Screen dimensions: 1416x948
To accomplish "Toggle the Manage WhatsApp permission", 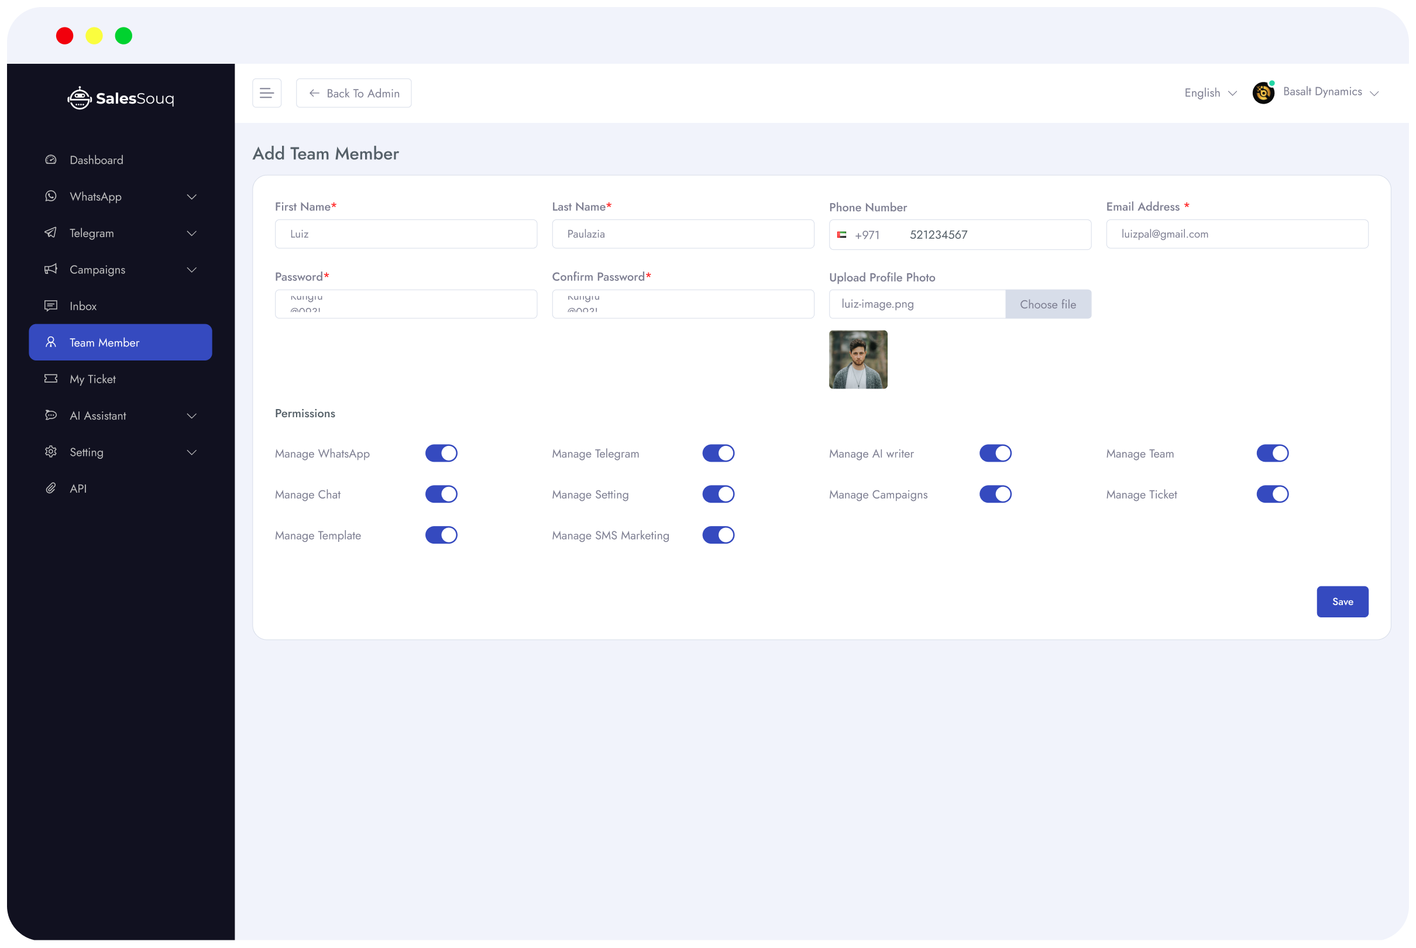I will click(441, 453).
